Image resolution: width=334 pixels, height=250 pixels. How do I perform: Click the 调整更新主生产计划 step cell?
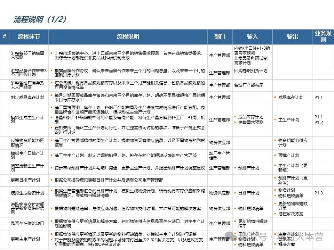(27, 168)
